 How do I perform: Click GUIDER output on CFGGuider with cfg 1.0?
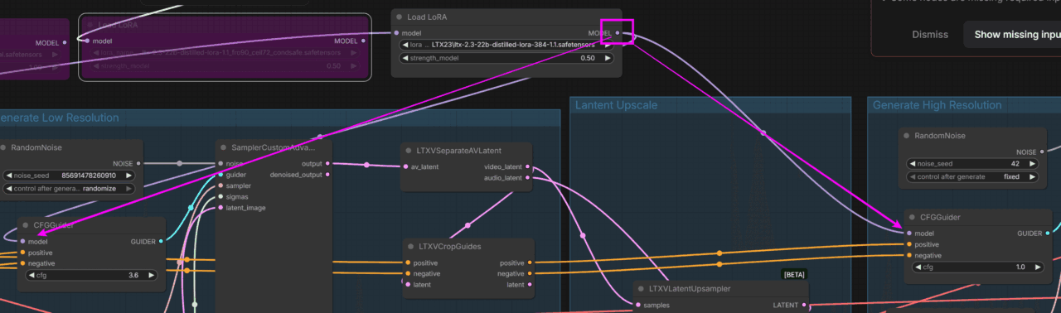coord(1048,234)
